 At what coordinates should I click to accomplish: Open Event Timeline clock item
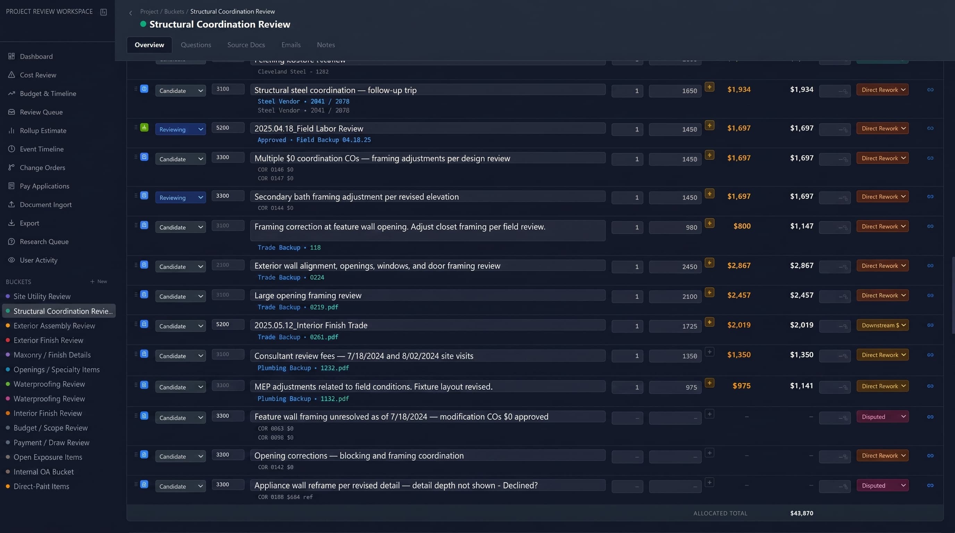(x=42, y=149)
